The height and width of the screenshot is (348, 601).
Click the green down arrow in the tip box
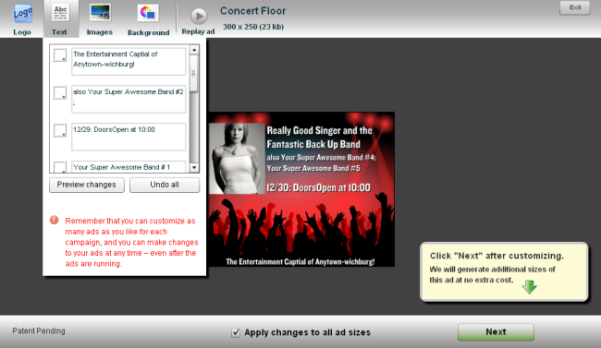pyautogui.click(x=529, y=287)
